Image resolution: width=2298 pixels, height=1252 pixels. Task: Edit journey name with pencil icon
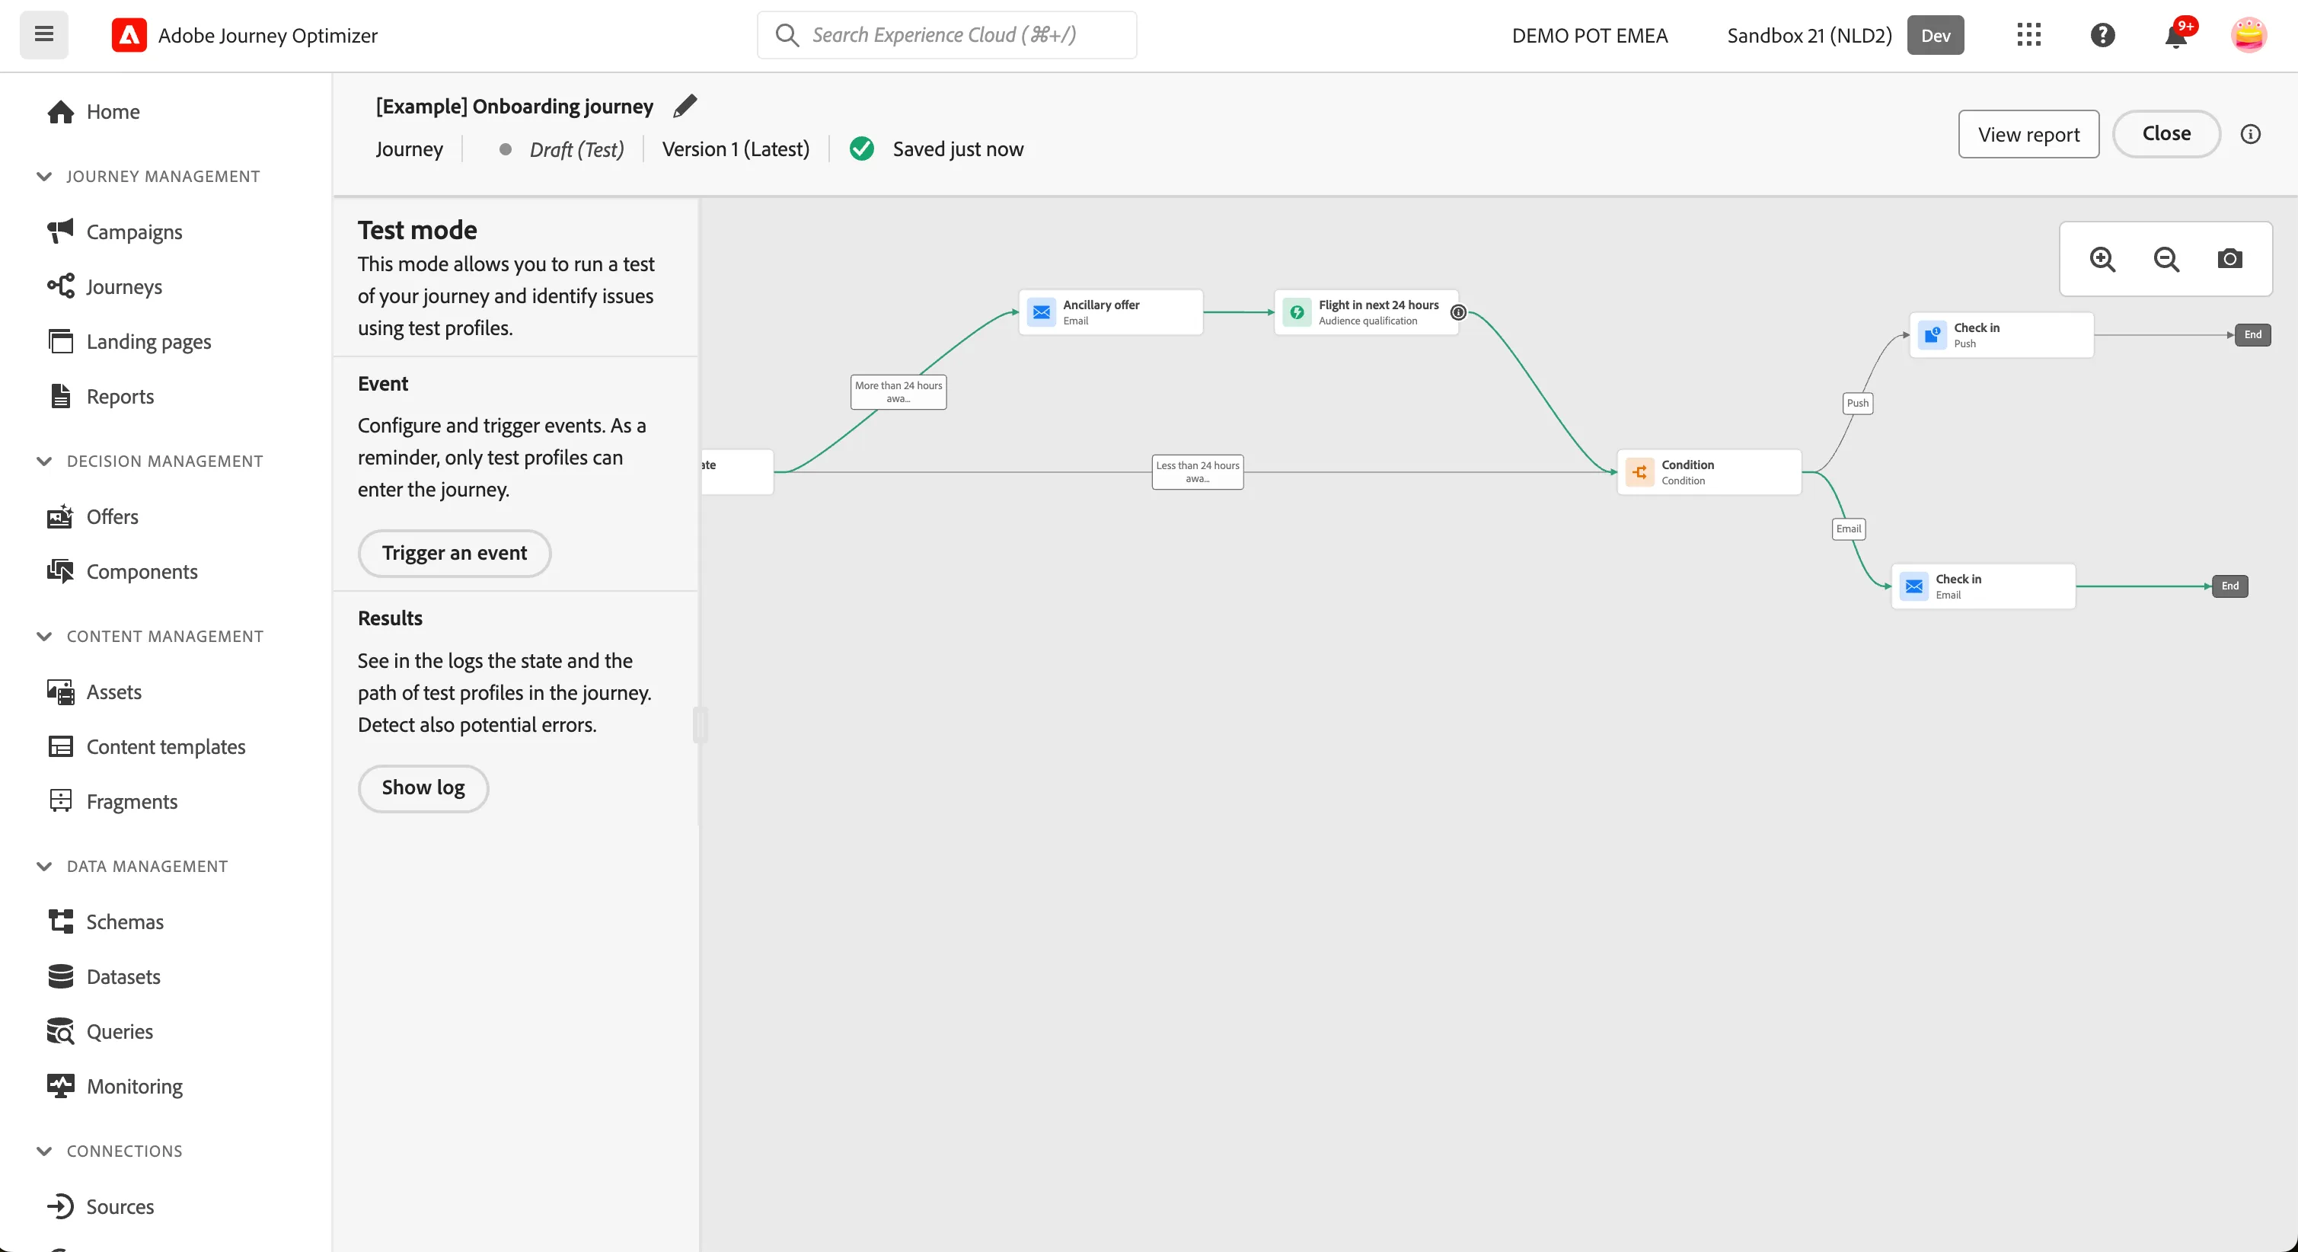pos(685,106)
